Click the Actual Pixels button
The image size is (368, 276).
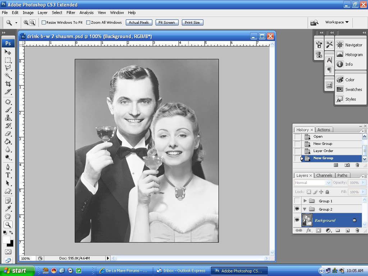click(139, 22)
